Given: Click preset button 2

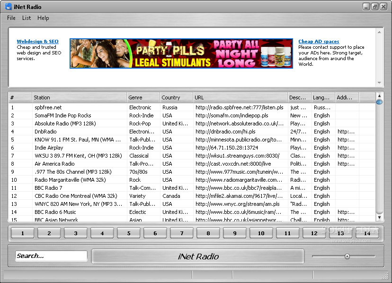Looking at the screenshot, I should [49, 233].
